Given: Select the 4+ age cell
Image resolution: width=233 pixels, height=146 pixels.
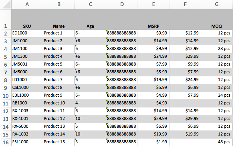Looking at the screenshot, I should (90, 103).
